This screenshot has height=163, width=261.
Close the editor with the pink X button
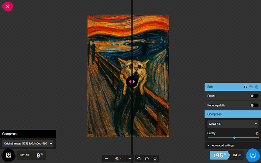[8, 7]
